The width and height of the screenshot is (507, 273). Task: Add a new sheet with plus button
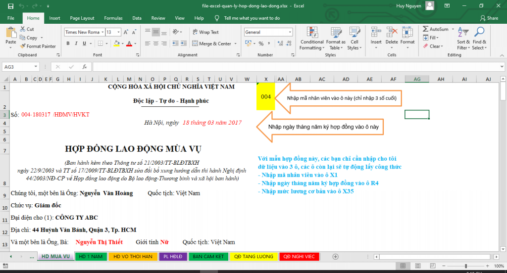pos(335,256)
